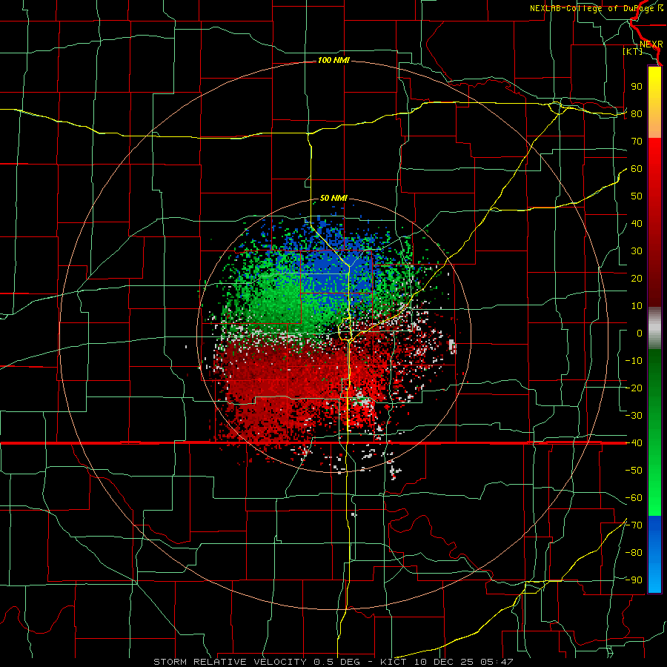Image resolution: width=667 pixels, height=667 pixels.
Task: Click the "-10" color scale label
Action: click(x=634, y=361)
